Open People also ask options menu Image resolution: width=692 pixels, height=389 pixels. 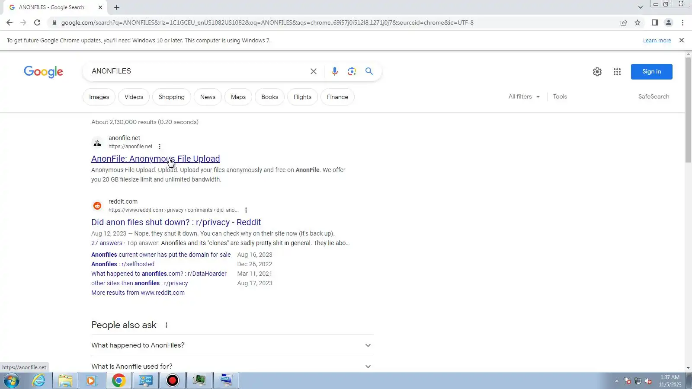167,325
